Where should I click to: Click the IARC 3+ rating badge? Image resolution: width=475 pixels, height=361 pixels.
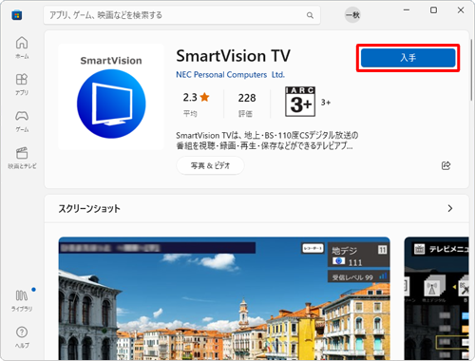(300, 102)
